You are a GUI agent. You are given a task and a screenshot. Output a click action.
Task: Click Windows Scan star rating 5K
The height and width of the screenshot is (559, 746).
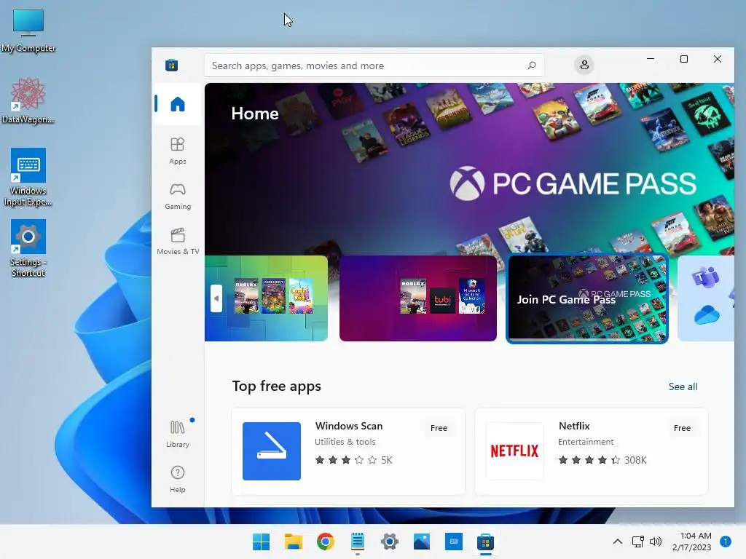353,460
